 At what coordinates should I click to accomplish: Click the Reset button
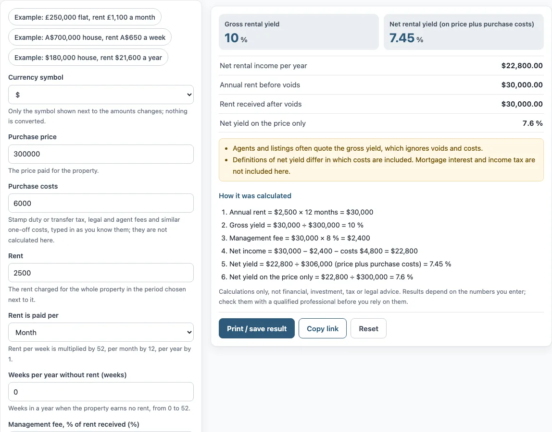(368, 328)
